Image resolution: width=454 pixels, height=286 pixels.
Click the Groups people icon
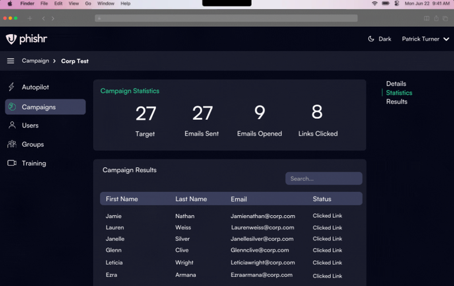(x=12, y=144)
